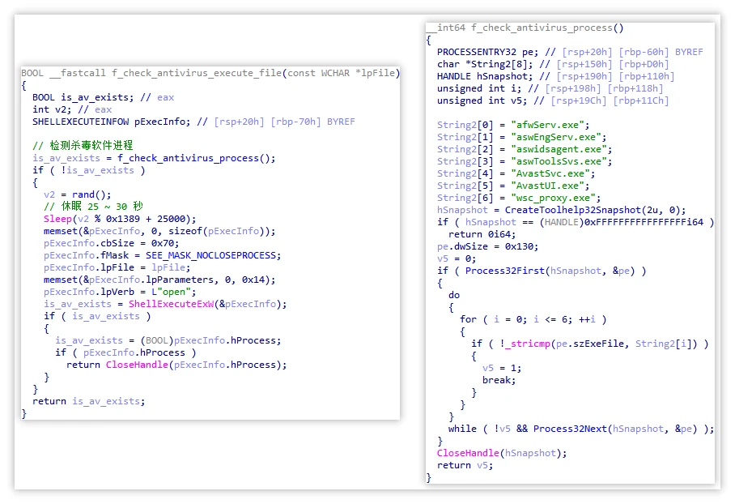Click 'pExecInfo.lpFile = lpFile;' line
Viewport: 735px width, 504px height.
point(117,267)
